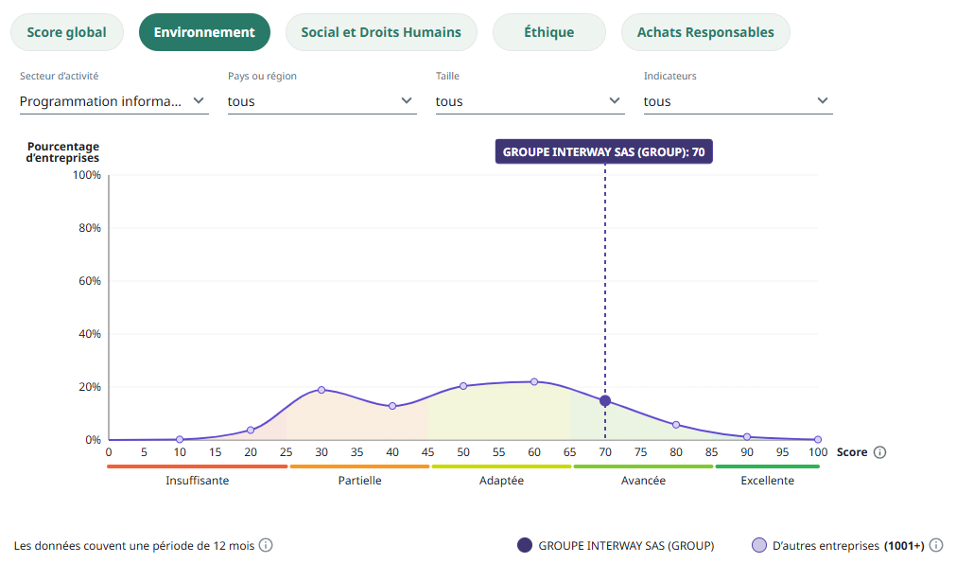Click the GROUPE INTERWAY SAS (GROUP): 70 tooltip
Viewport: 956px width, 563px height.
point(604,151)
